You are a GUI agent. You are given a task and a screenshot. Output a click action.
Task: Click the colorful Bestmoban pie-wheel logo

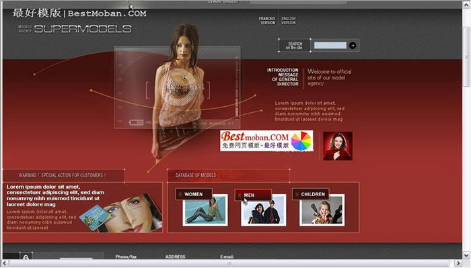point(301,140)
